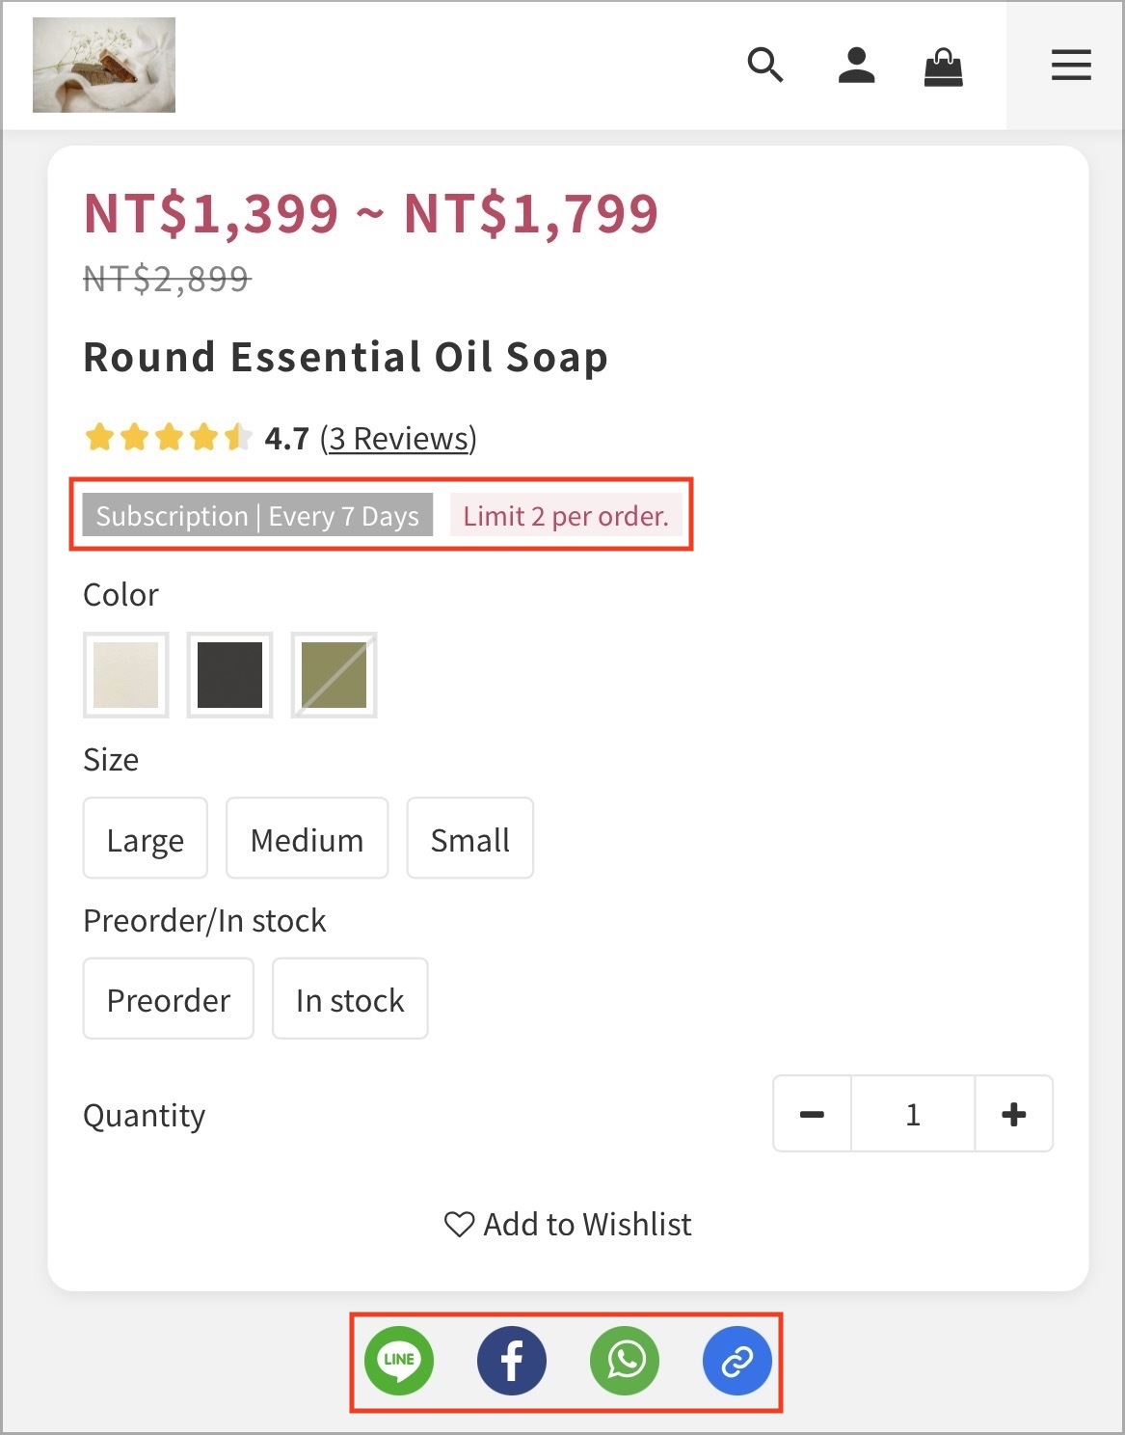
Task: Open the 3 Reviews link
Action: click(x=398, y=439)
